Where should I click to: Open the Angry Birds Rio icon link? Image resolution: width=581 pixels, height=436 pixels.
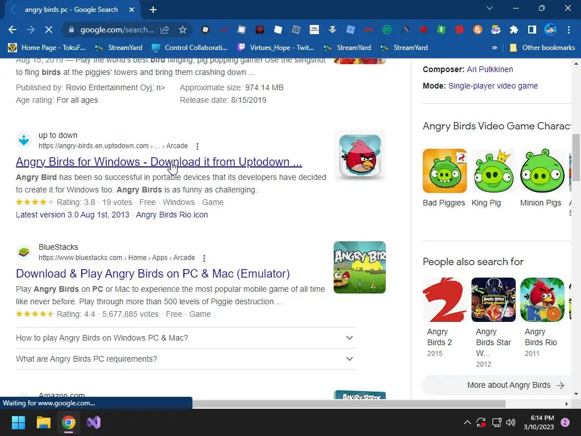(x=172, y=215)
